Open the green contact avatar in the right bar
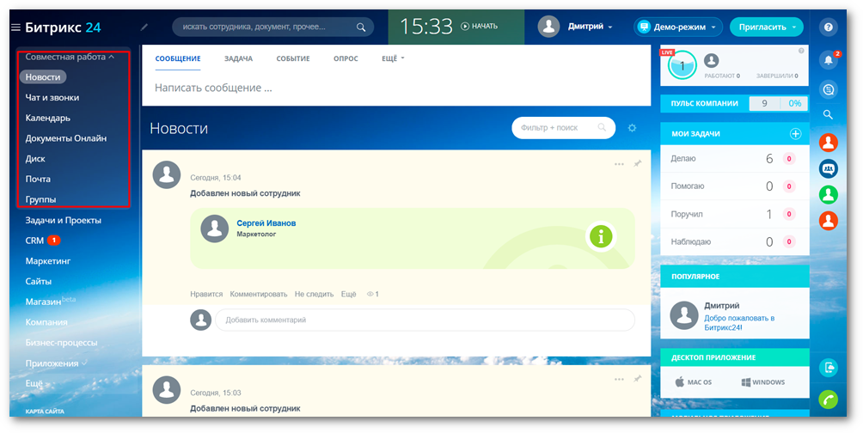863x433 pixels. click(x=829, y=194)
